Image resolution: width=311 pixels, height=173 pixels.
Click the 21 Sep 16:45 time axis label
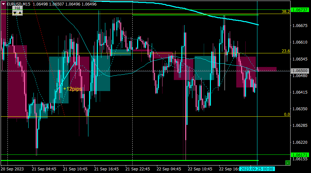(107, 169)
